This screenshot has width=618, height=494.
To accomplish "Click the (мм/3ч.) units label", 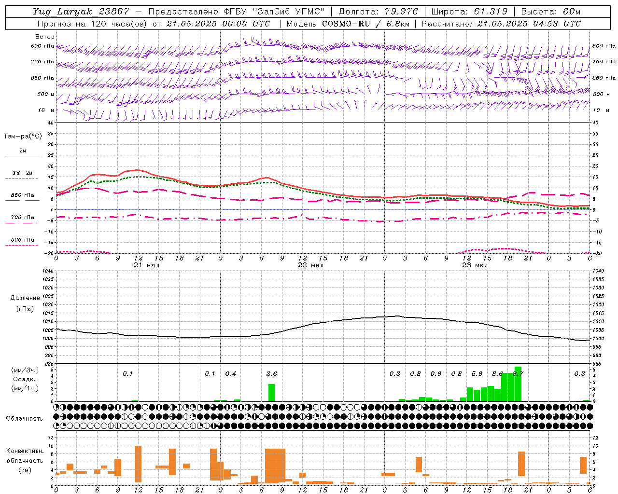I will click(25, 370).
